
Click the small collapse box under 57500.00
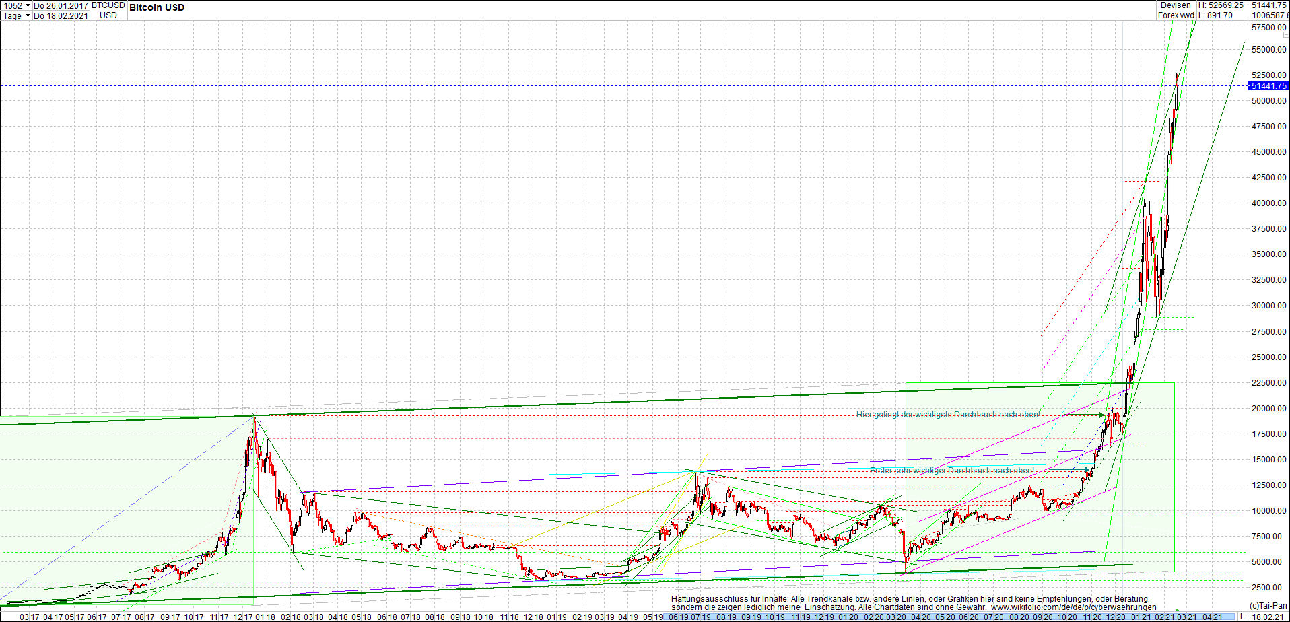(x=1286, y=35)
